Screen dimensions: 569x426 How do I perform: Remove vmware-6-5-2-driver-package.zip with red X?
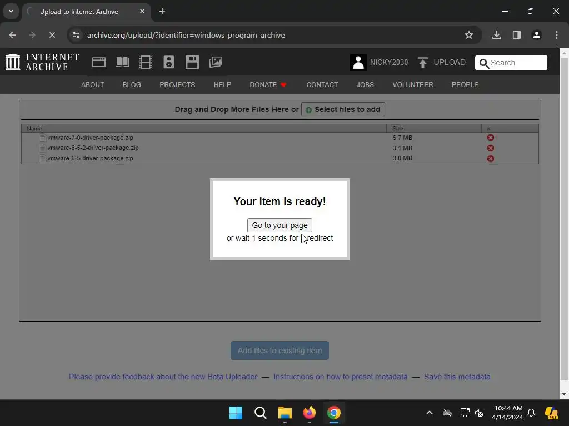(x=490, y=148)
